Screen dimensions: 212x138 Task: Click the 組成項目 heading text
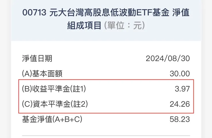pyautogui.click(x=84, y=26)
